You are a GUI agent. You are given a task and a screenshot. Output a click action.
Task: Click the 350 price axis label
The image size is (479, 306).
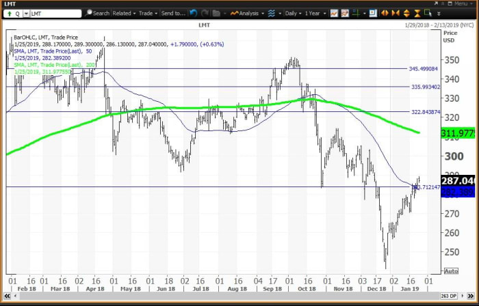point(452,59)
